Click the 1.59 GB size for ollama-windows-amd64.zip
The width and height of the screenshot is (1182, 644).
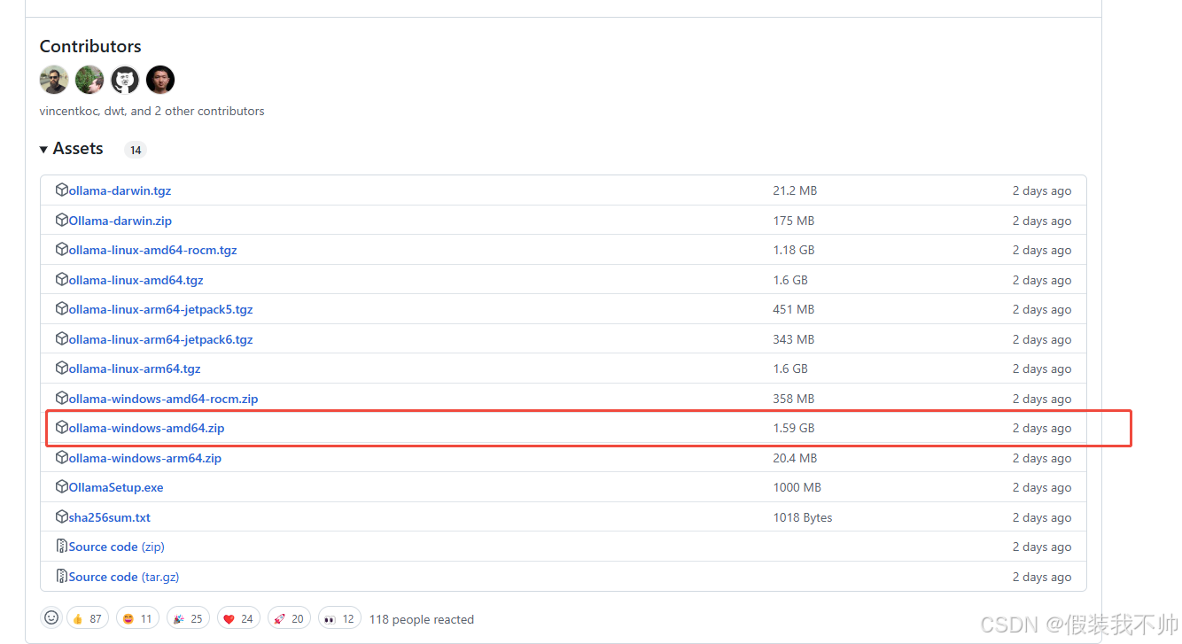point(794,428)
